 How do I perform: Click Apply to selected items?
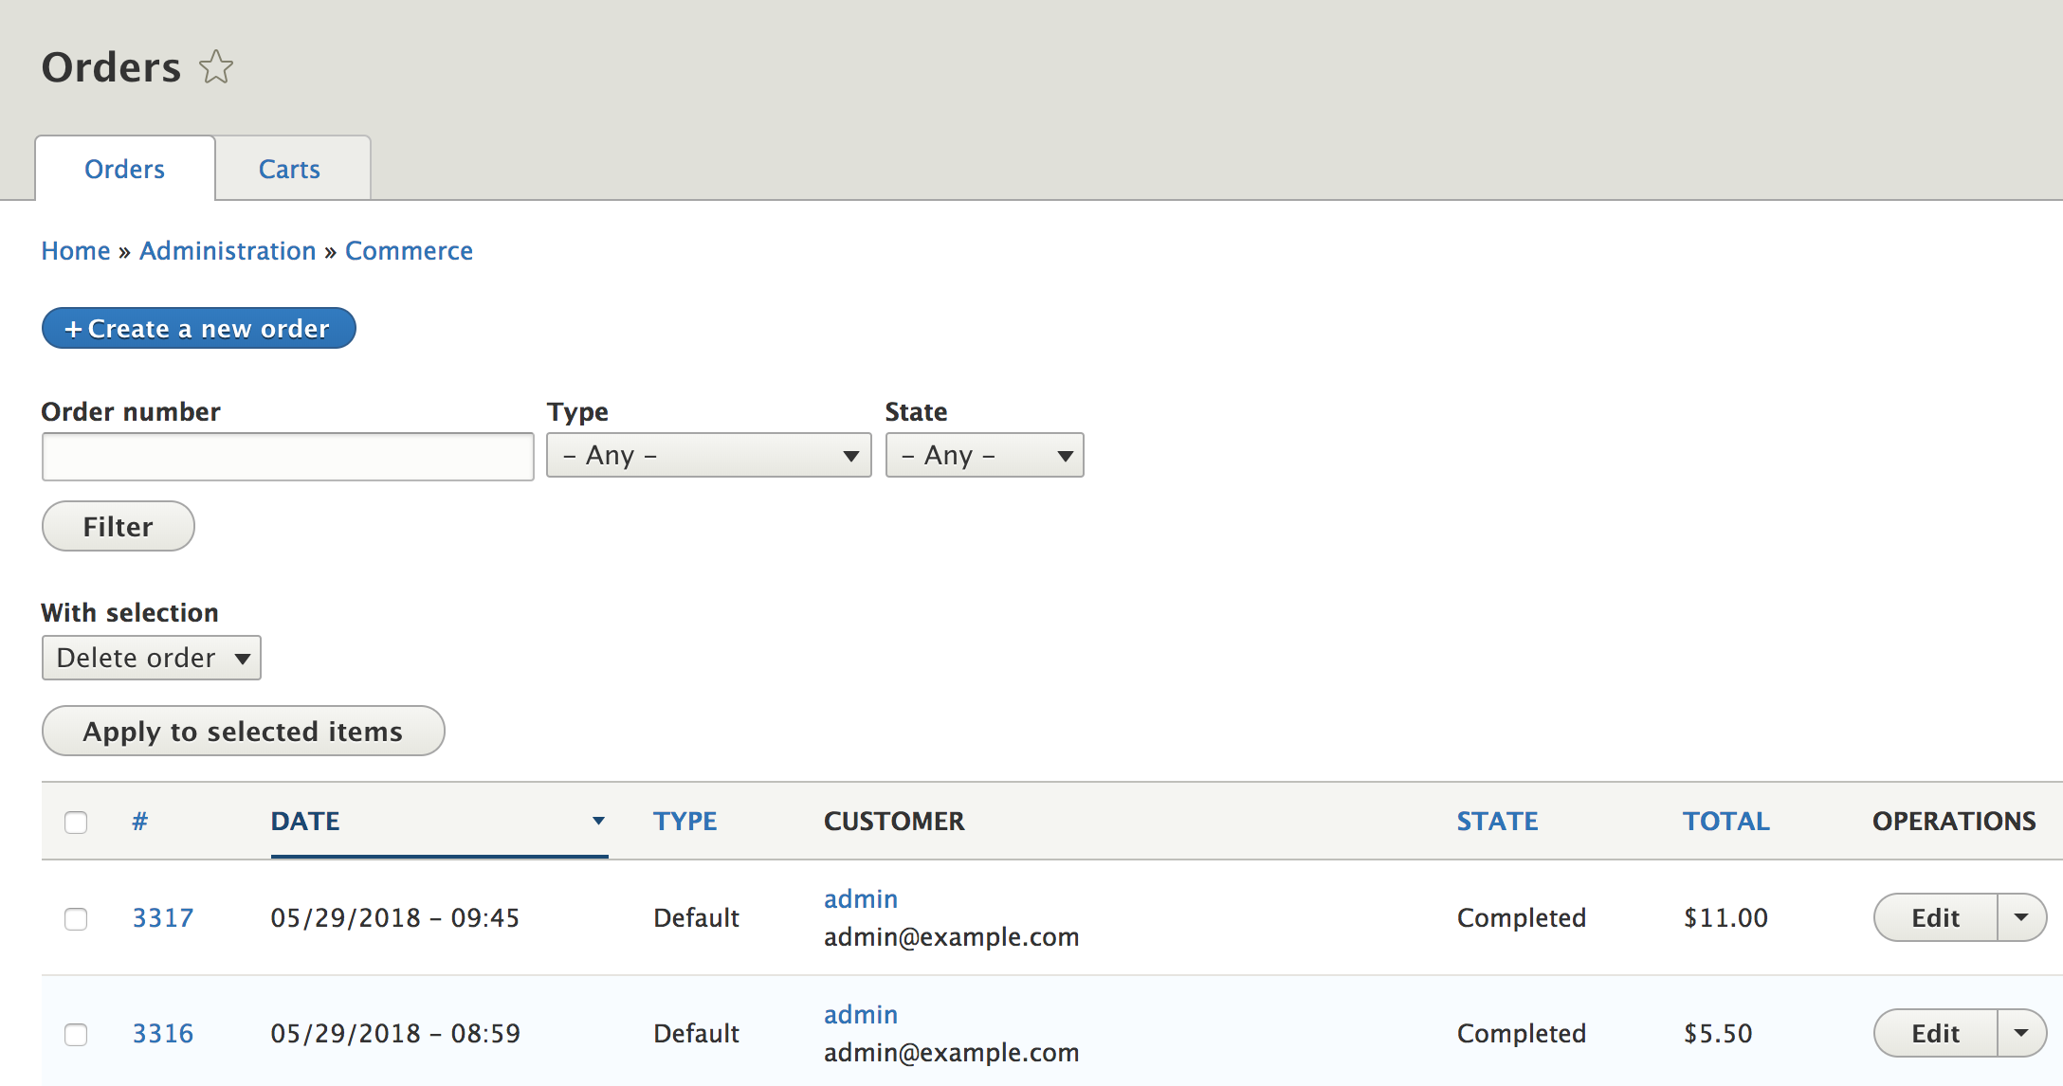243,731
